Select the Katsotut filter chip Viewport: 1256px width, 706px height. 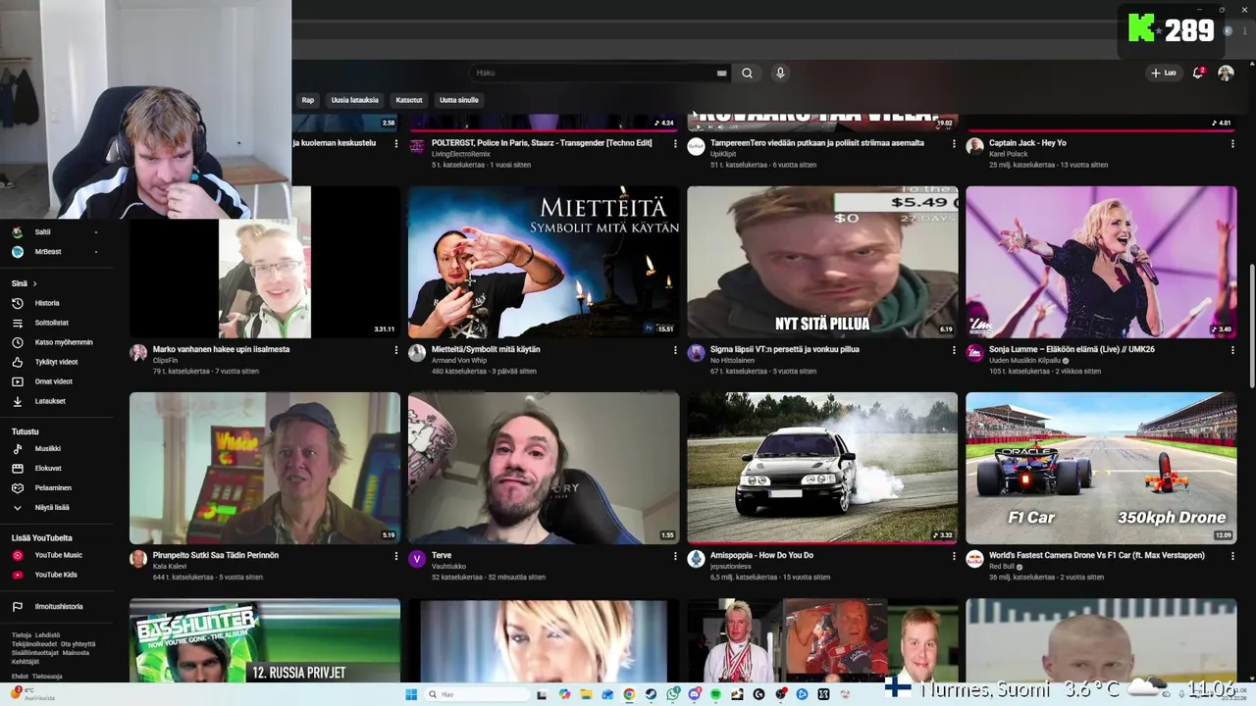pos(409,100)
